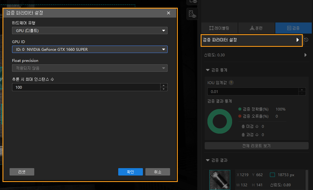Click the red 검증 오류율(%) legend dot
Viewport: 313px width, 190px height.
[240, 116]
